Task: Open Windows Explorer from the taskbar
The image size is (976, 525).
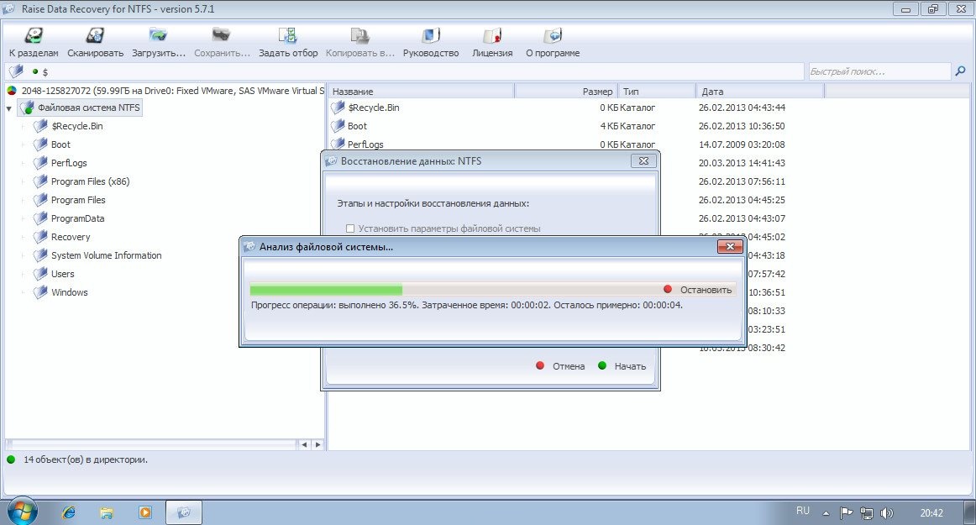Action: [x=107, y=512]
